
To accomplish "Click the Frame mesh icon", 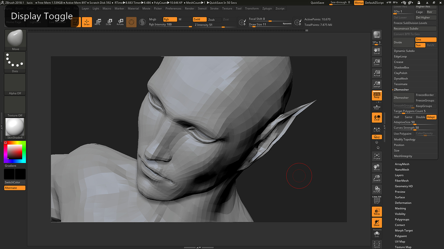I will (377, 156).
